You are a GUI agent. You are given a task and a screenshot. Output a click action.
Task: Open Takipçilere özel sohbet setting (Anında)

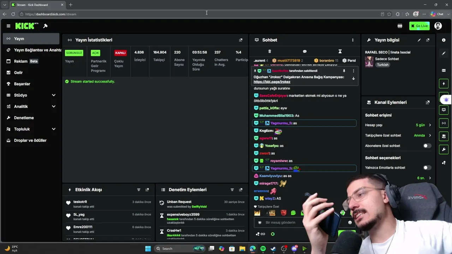[x=398, y=135]
